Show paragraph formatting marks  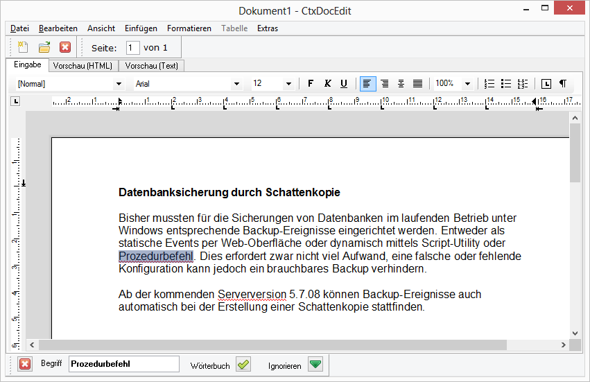click(x=562, y=83)
